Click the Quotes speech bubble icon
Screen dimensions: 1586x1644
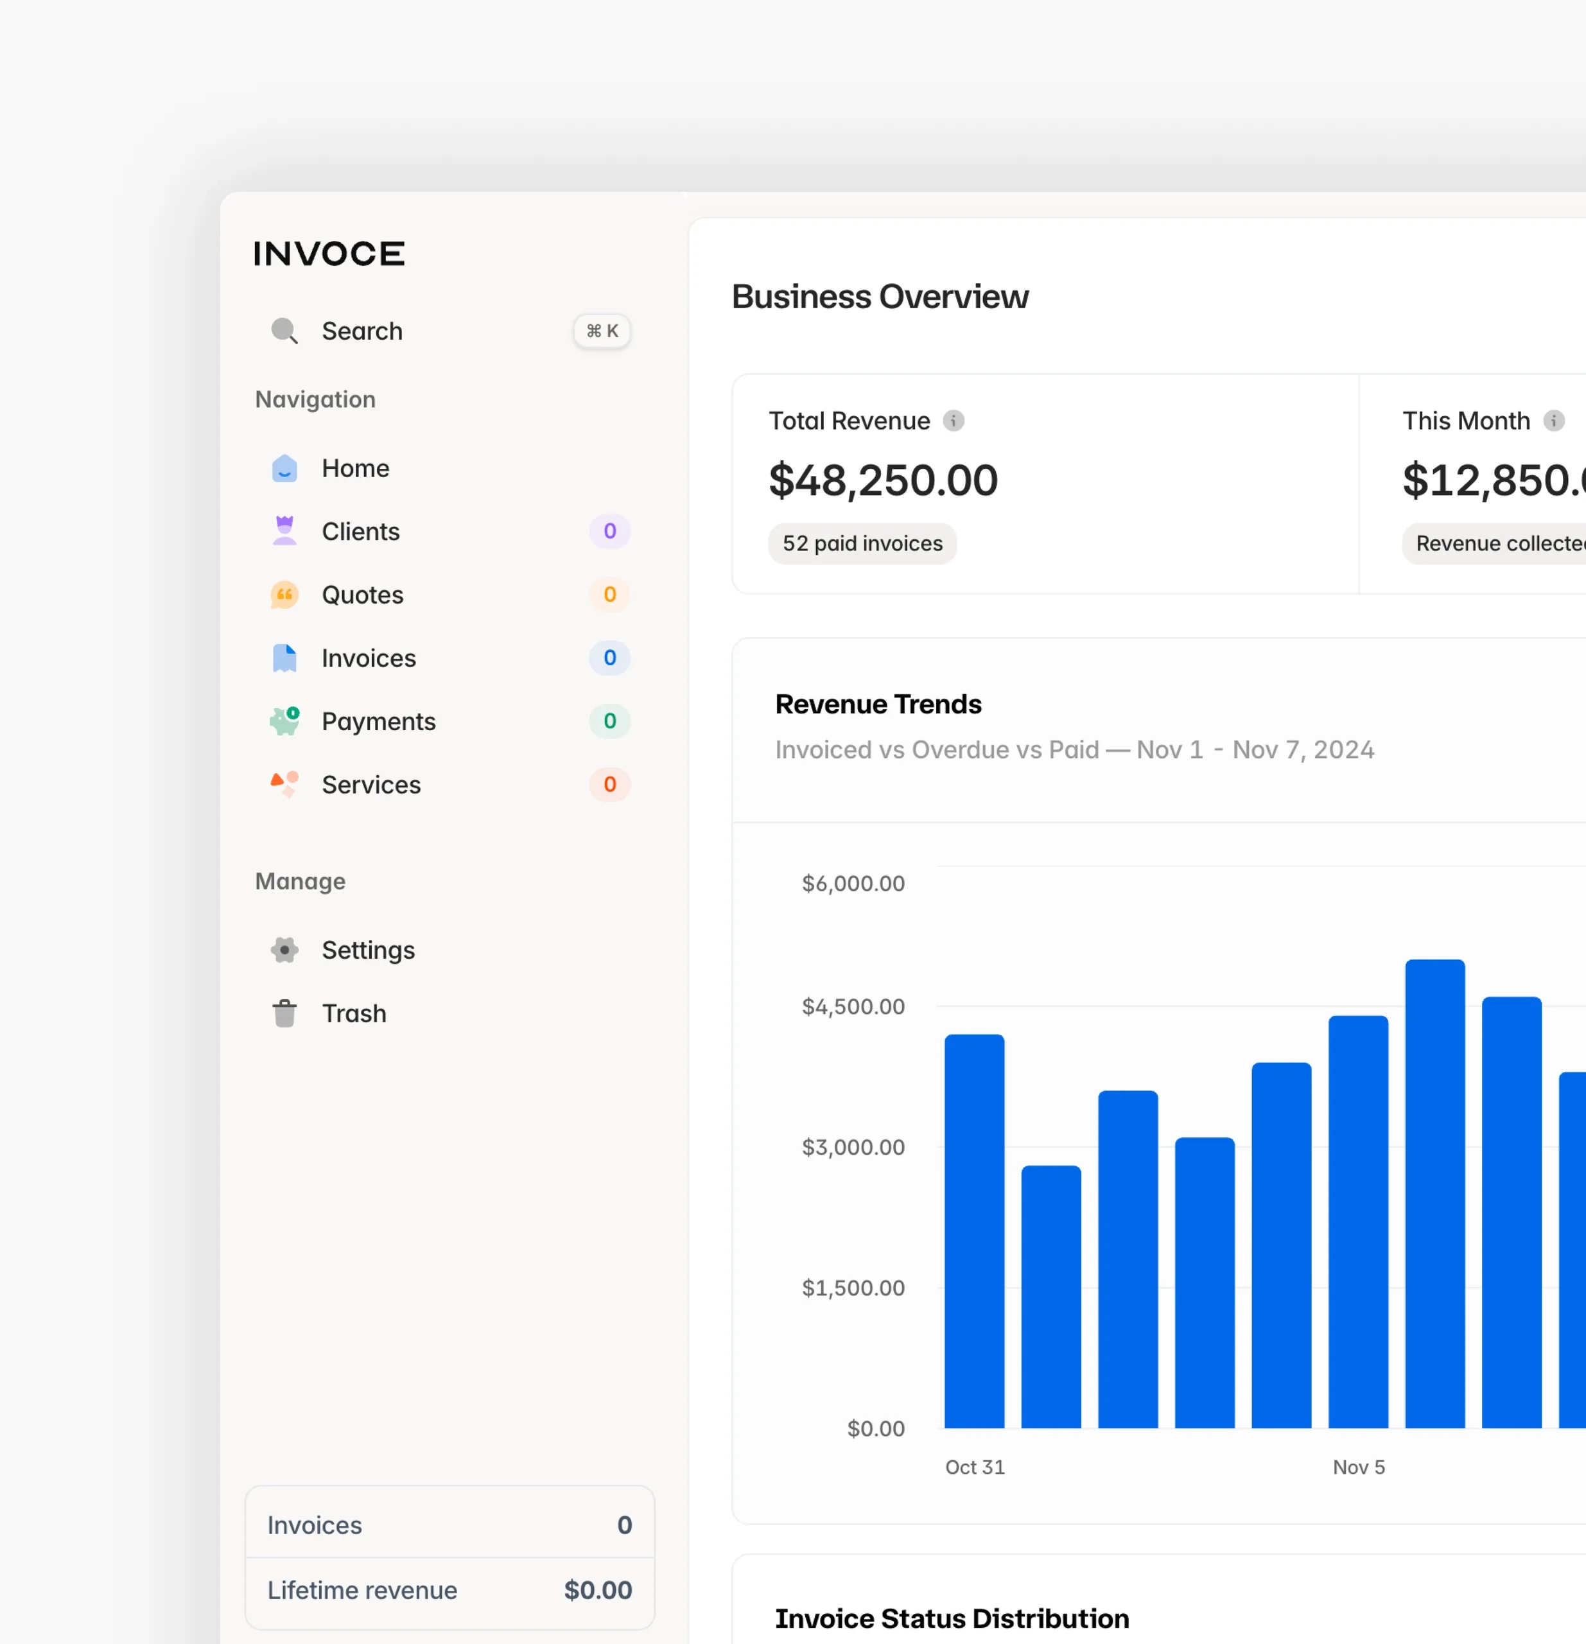click(284, 595)
